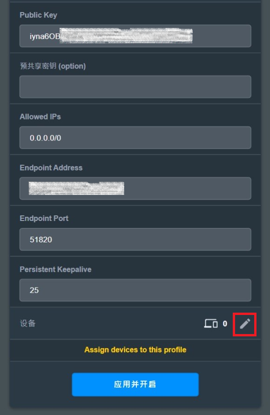Click the blurred endpoint address value
The height and width of the screenshot is (415, 270).
click(x=76, y=188)
